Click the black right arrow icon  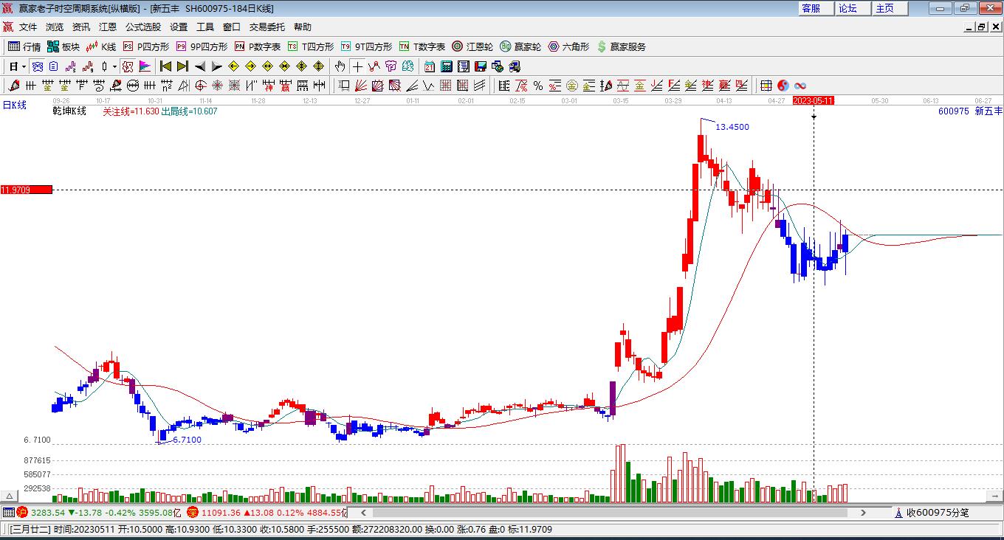point(216,66)
